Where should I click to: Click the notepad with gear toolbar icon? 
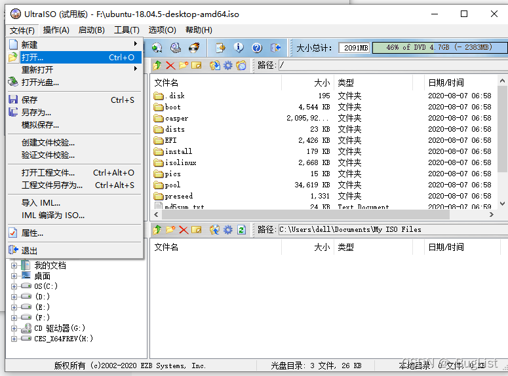tap(221, 48)
